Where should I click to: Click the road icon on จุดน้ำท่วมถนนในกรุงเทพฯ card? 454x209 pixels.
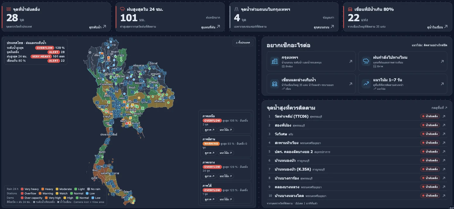click(236, 9)
